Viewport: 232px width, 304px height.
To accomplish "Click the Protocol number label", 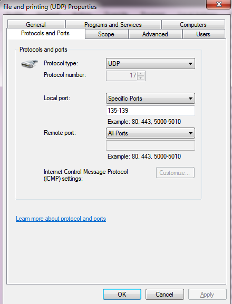I will point(65,75).
